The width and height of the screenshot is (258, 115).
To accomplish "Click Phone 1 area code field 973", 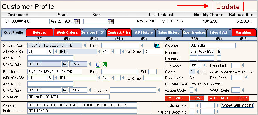I will pyautogui.click(x=193, y=52).
